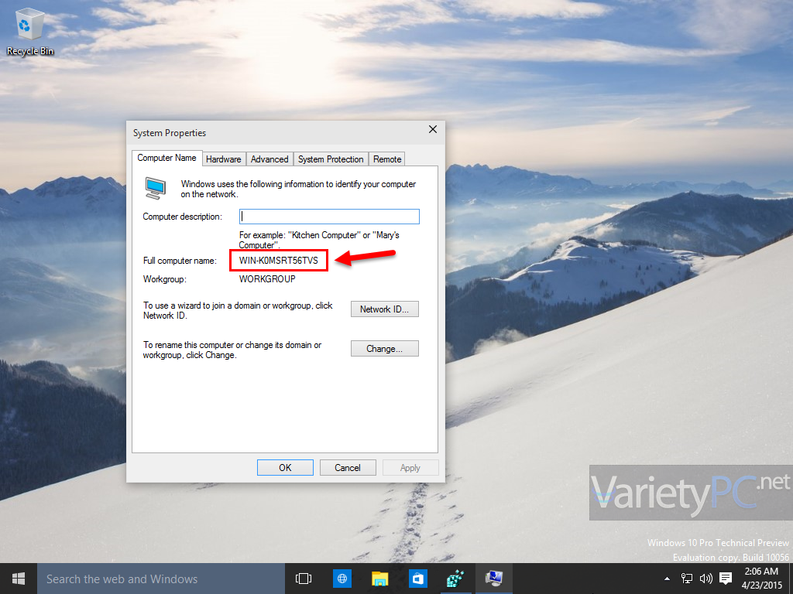Open the System Protection tab

(x=331, y=159)
